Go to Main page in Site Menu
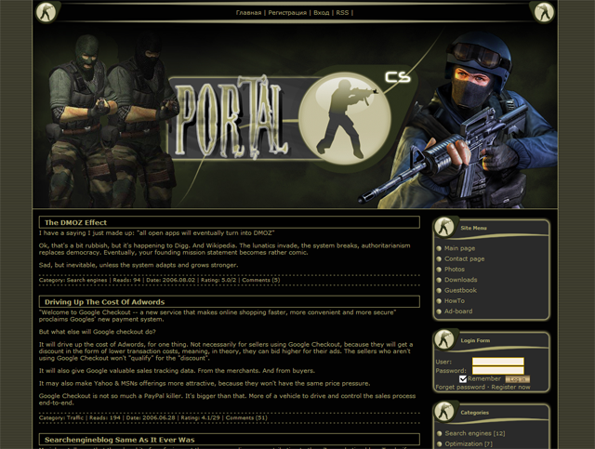 [459, 248]
